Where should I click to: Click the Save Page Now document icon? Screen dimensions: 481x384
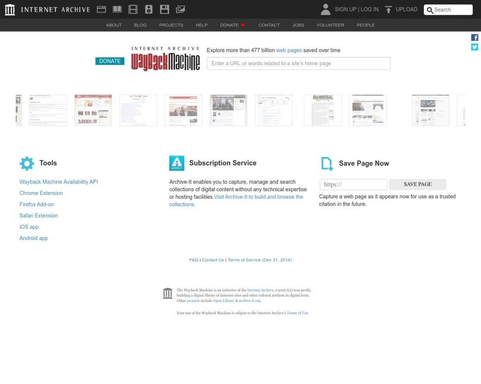327,163
